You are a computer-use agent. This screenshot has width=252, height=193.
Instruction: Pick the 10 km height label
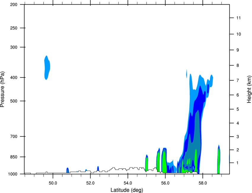(x=239, y=34)
